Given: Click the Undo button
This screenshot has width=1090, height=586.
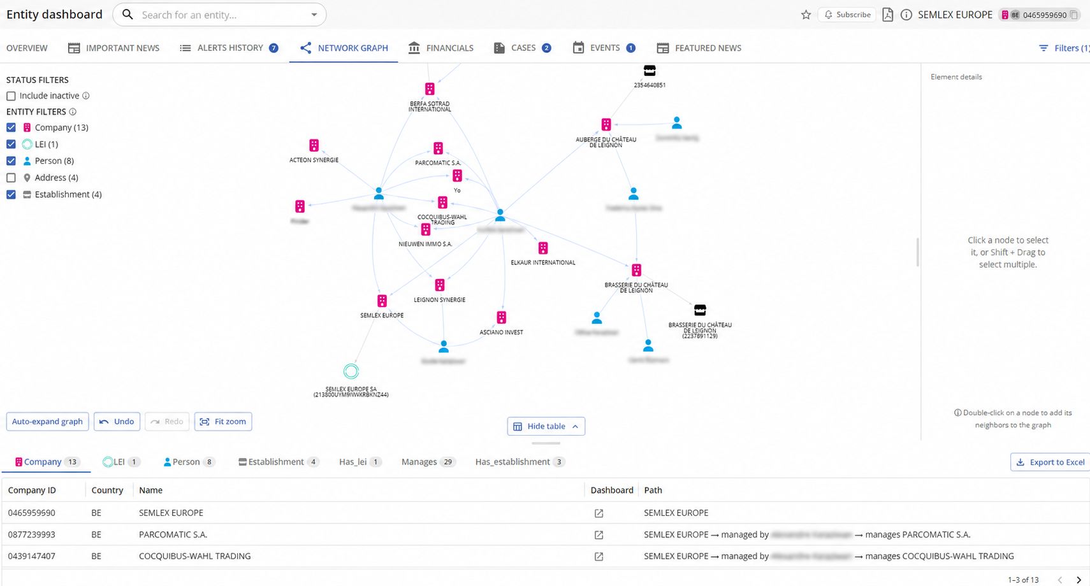Looking at the screenshot, I should pos(117,422).
